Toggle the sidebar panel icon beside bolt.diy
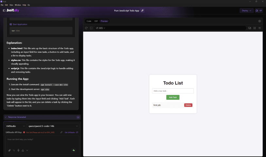266x157 pixels. point(4,10)
